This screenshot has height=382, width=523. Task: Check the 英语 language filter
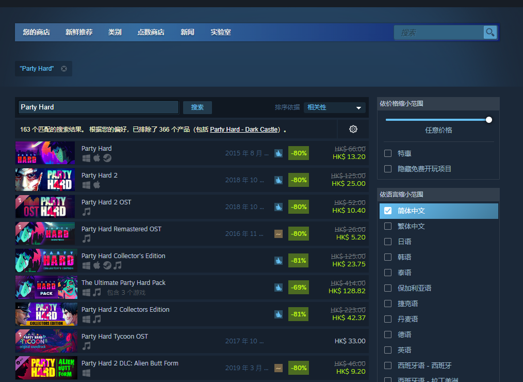click(x=388, y=350)
